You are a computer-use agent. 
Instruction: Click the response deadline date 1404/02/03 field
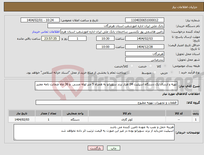[145, 38]
